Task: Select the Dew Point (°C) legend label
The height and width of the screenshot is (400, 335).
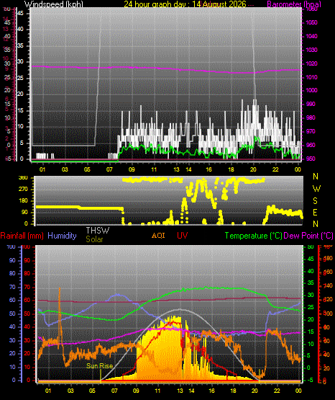Action: [x=308, y=236]
